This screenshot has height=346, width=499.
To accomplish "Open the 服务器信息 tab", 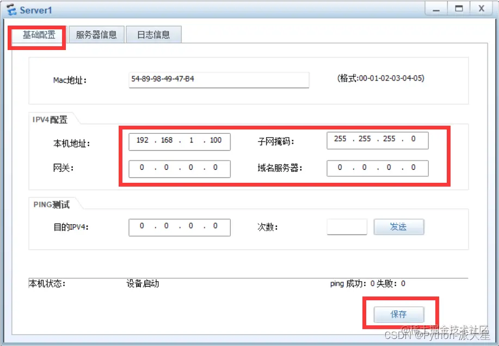I will [96, 35].
